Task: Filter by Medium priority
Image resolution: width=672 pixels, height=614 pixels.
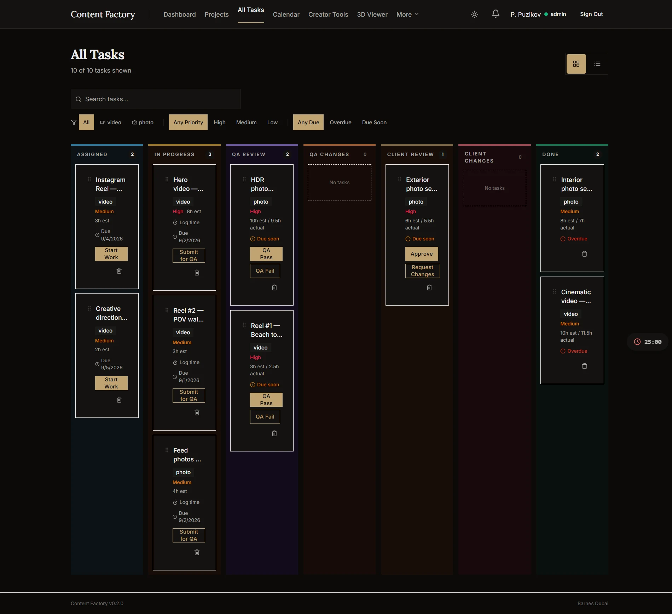Action: click(247, 123)
